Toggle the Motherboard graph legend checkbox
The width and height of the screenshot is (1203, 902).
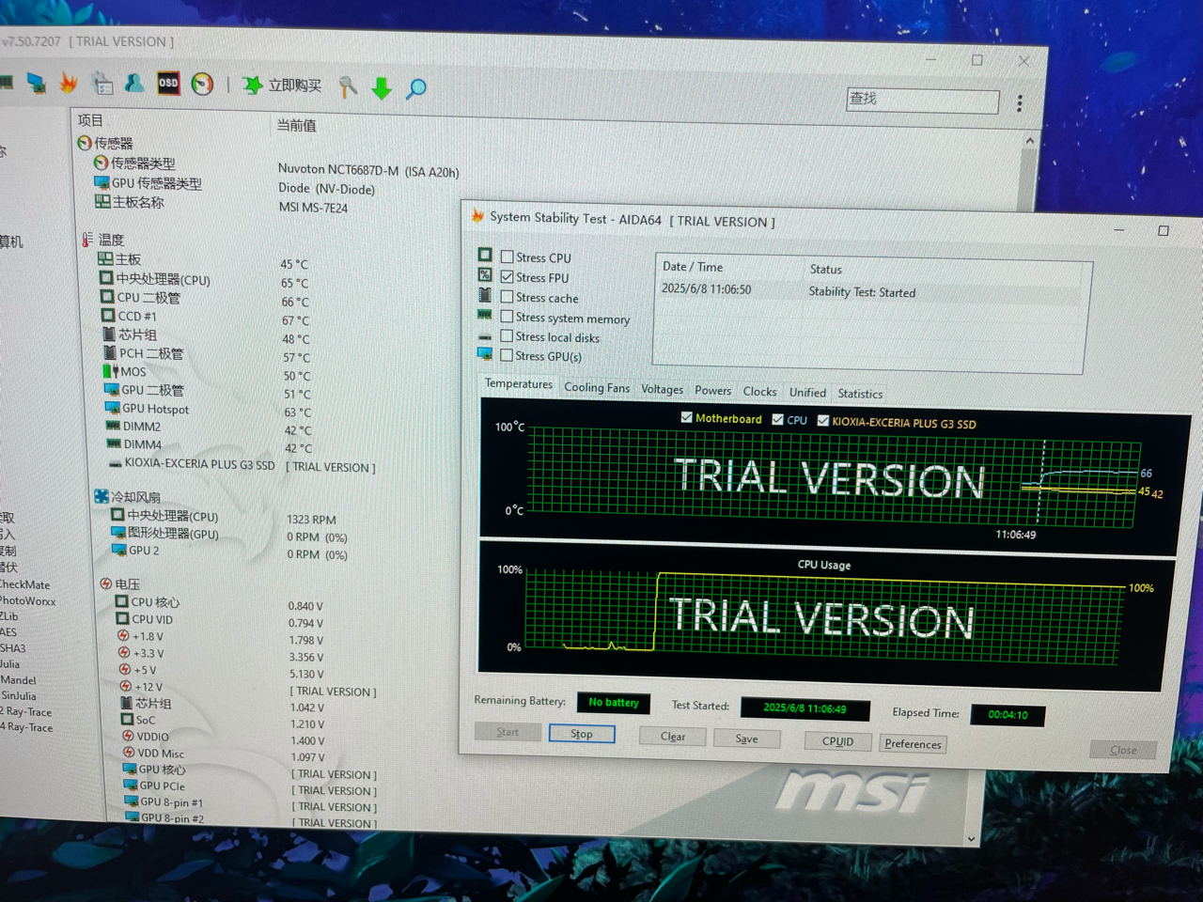tap(687, 418)
